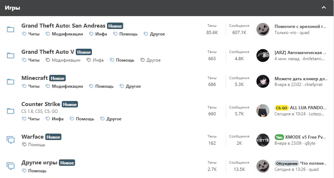Viewport: 334px width, 178px height.
Task: Open the Grand Theft Auto: San Andreas forum title
Action: 63,26
